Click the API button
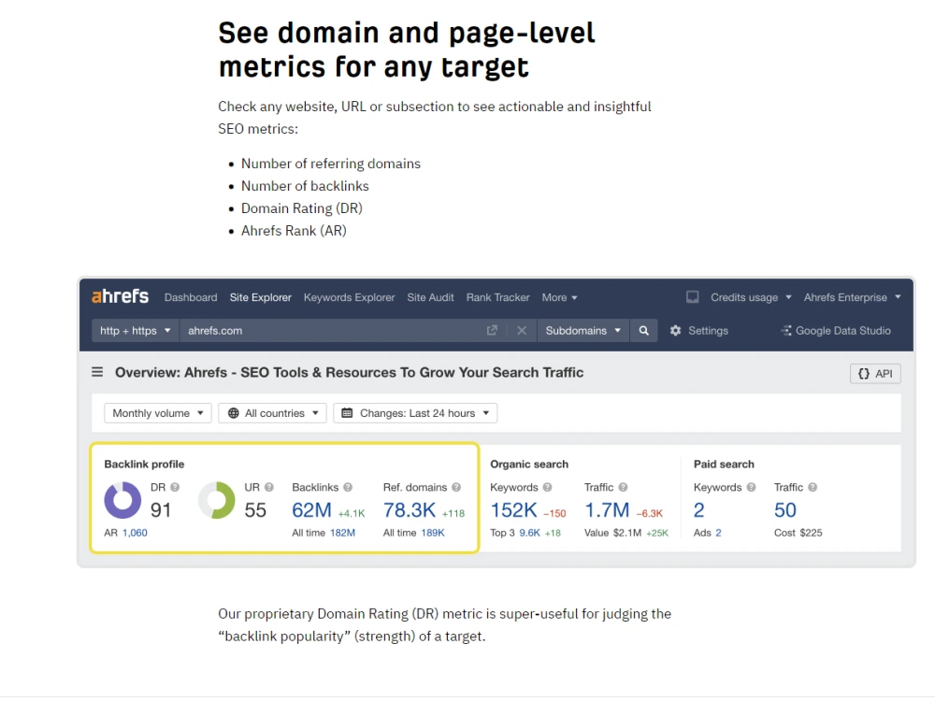935x701 pixels. (x=875, y=374)
